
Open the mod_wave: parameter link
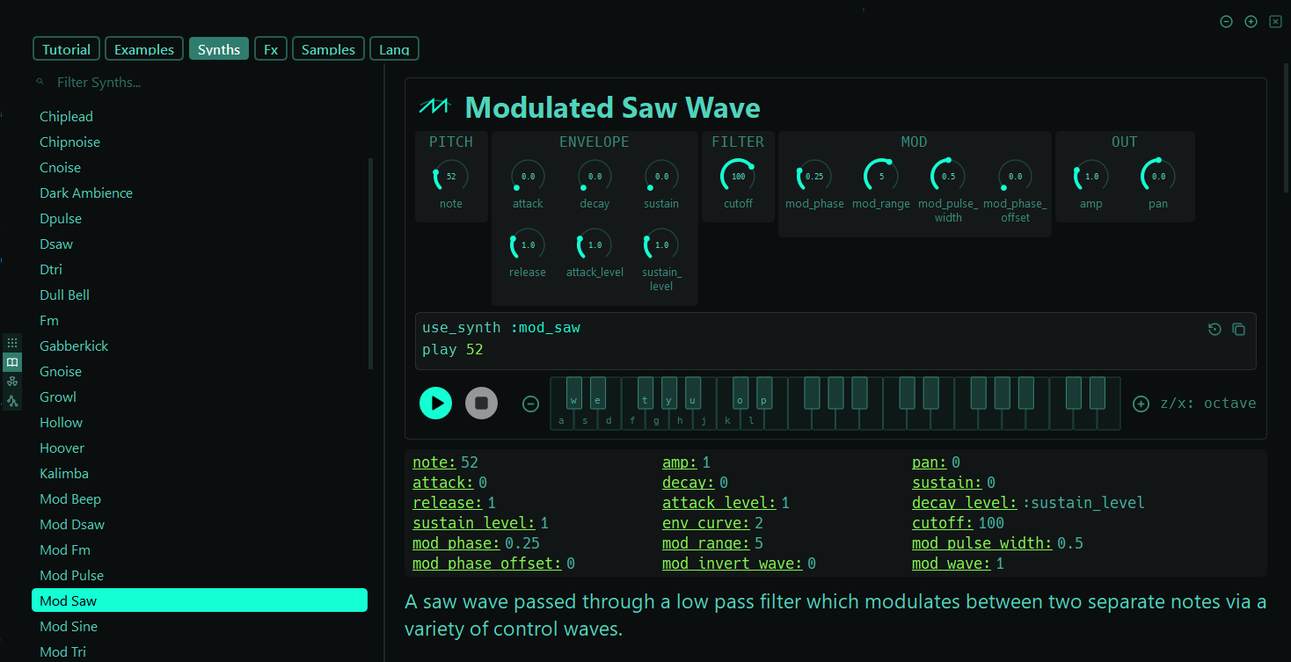point(952,564)
